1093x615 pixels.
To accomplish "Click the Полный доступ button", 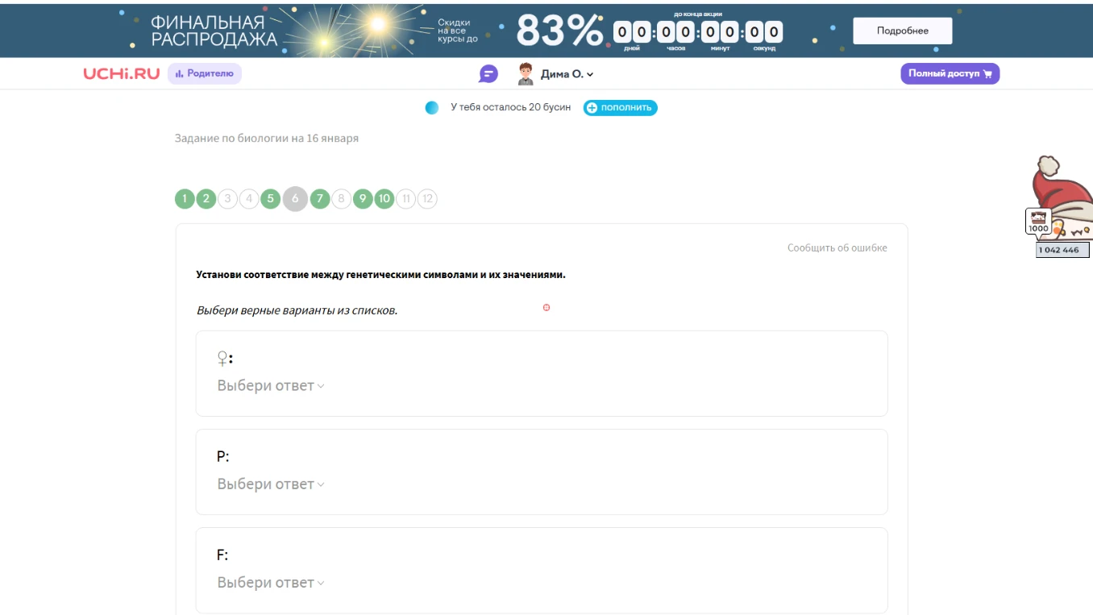I will pos(950,73).
